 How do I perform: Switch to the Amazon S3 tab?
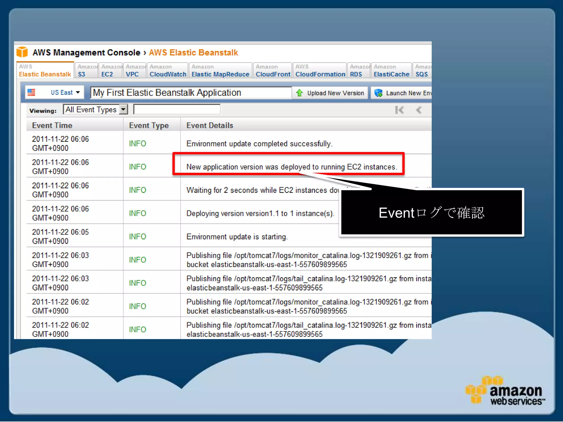pyautogui.click(x=86, y=71)
